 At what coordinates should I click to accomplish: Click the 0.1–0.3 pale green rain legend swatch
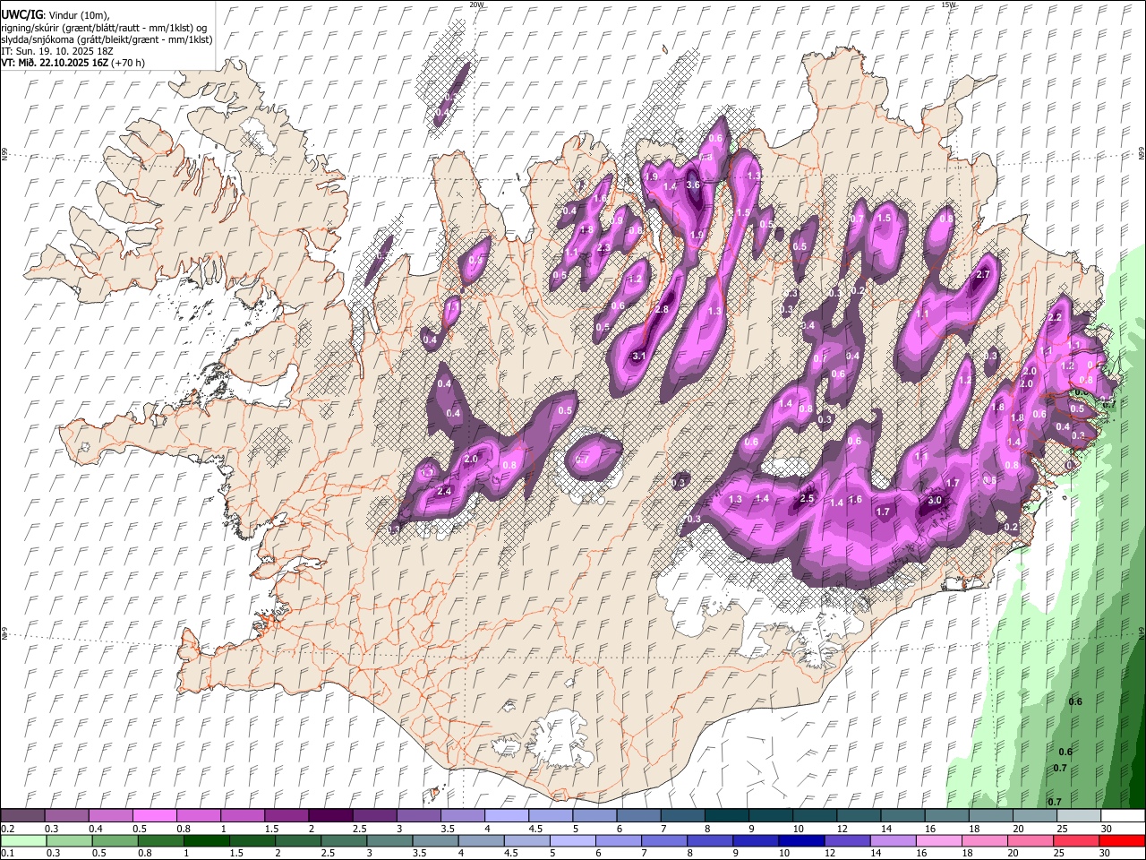(x=24, y=841)
